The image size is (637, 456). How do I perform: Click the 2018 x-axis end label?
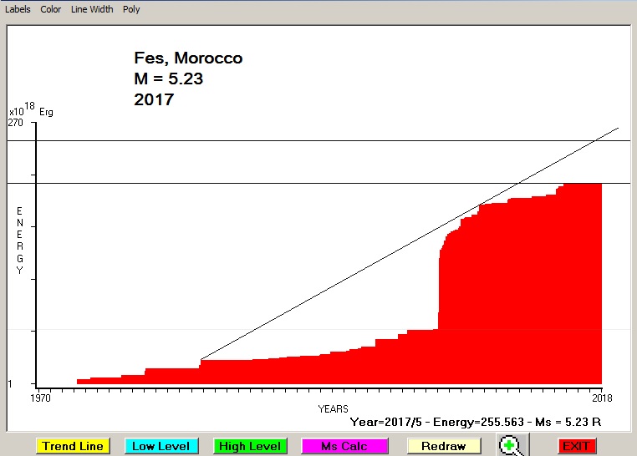[x=601, y=398]
